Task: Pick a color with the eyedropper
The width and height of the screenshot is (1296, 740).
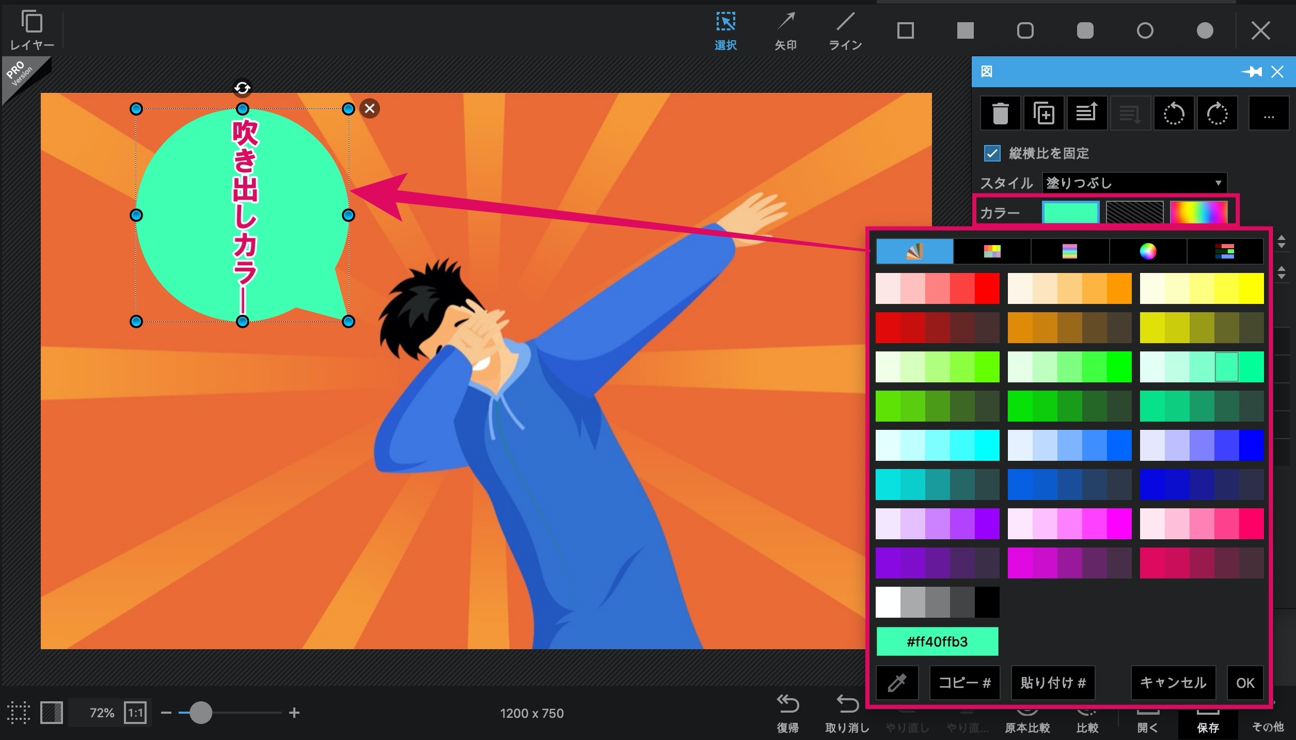Action: point(897,683)
